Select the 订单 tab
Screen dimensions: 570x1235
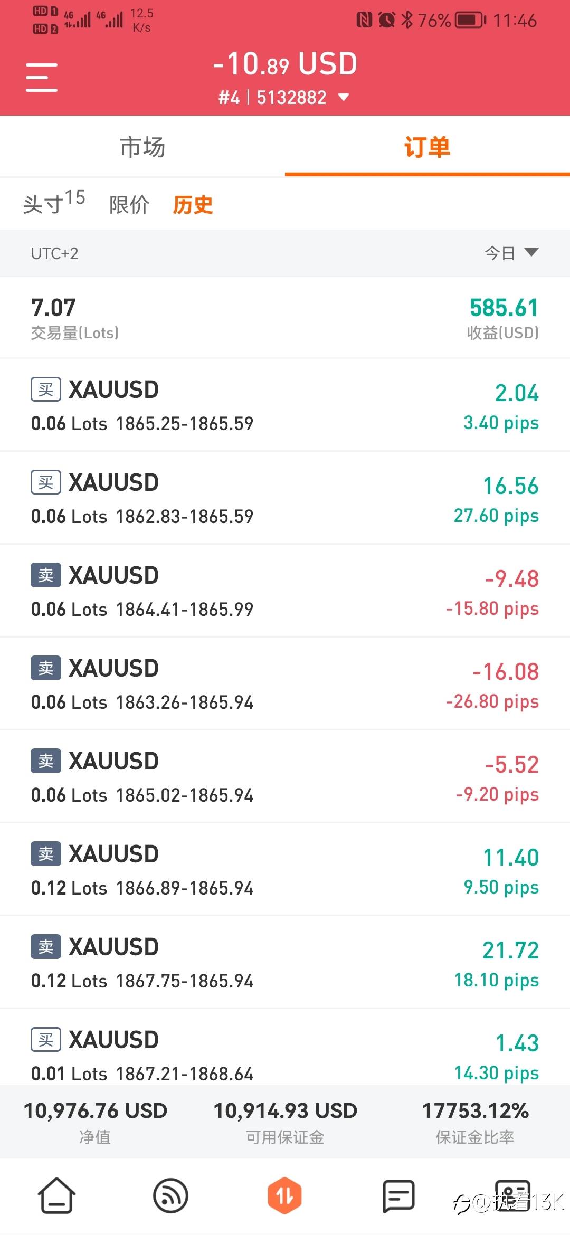click(x=427, y=147)
